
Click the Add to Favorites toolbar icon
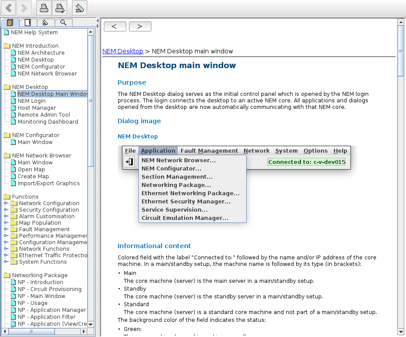pyautogui.click(x=79, y=8)
